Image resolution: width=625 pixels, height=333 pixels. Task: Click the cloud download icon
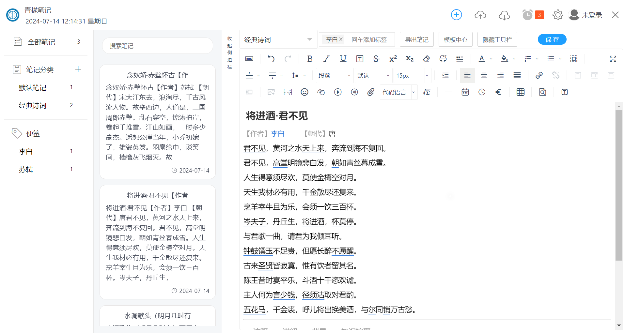click(x=504, y=15)
